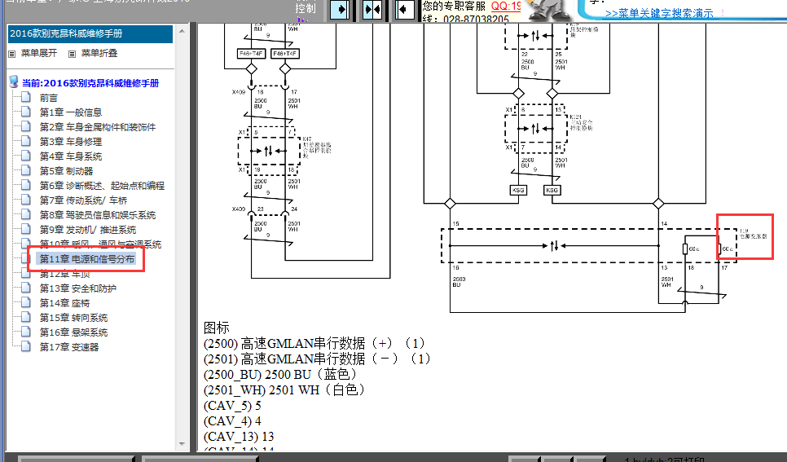Expand the menu with 菜单展开

point(39,53)
